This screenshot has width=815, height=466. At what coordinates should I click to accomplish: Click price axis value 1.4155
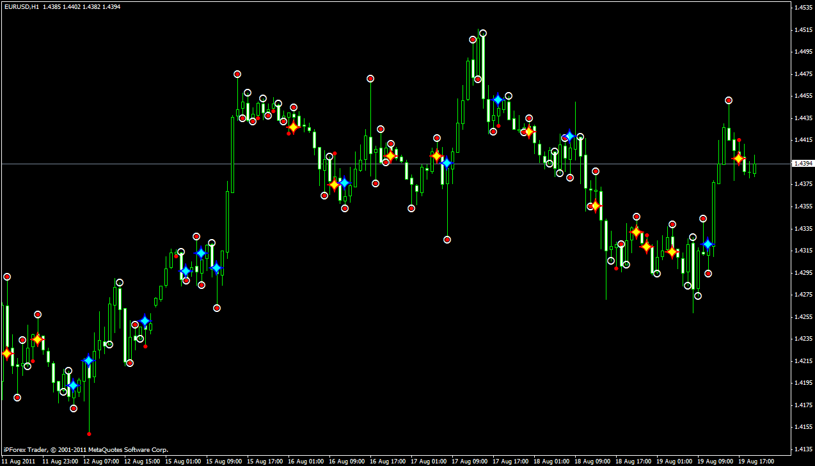[x=803, y=427]
